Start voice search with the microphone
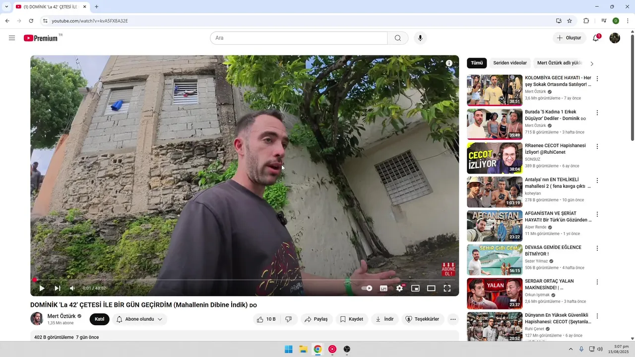 [420, 38]
